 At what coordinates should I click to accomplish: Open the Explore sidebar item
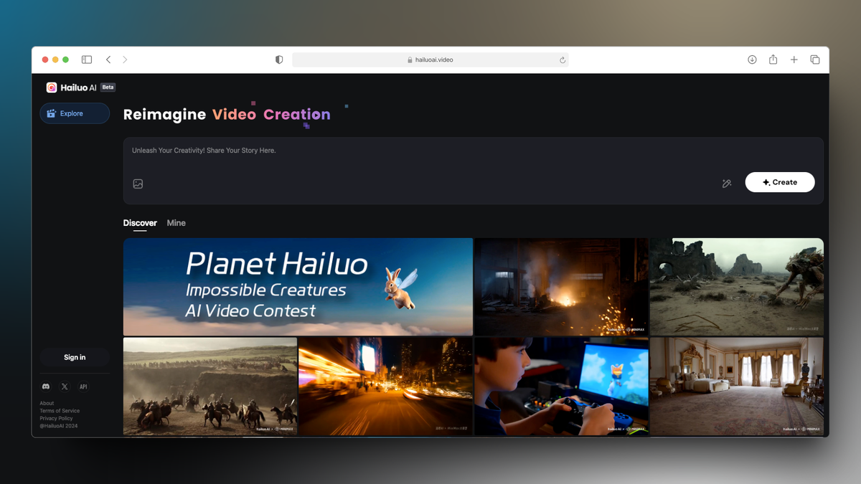(75, 113)
